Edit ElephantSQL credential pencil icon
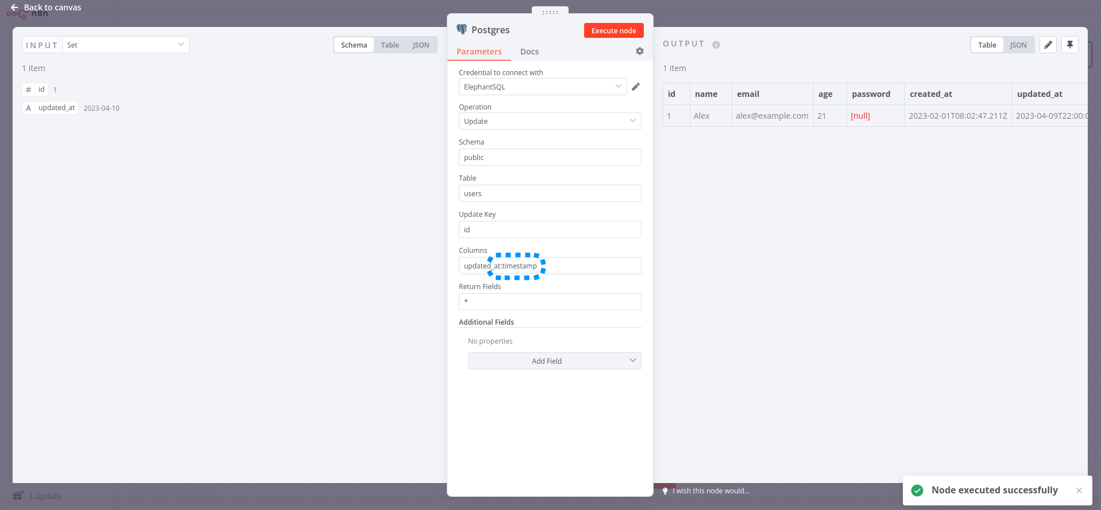The image size is (1101, 510). 636,87
